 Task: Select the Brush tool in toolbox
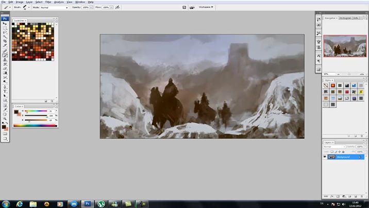[x=5, y=55]
